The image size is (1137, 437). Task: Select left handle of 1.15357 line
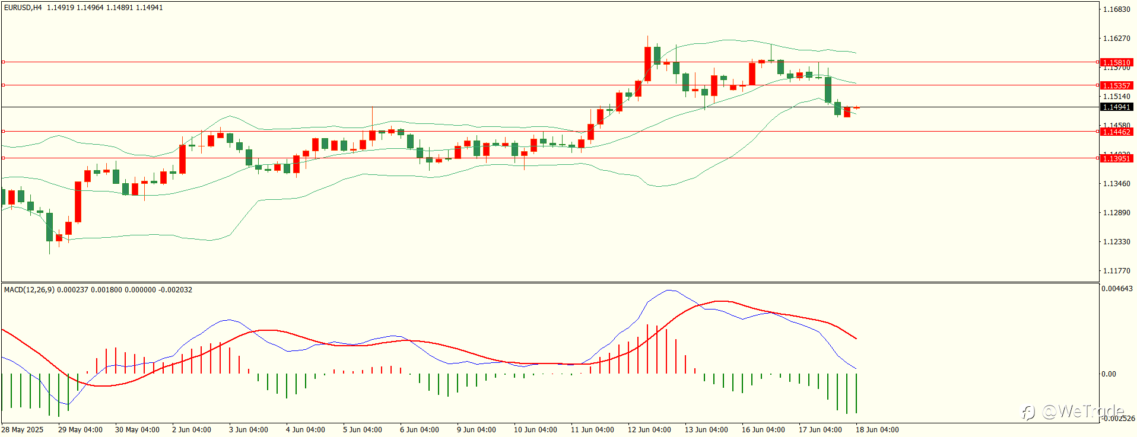point(3,85)
